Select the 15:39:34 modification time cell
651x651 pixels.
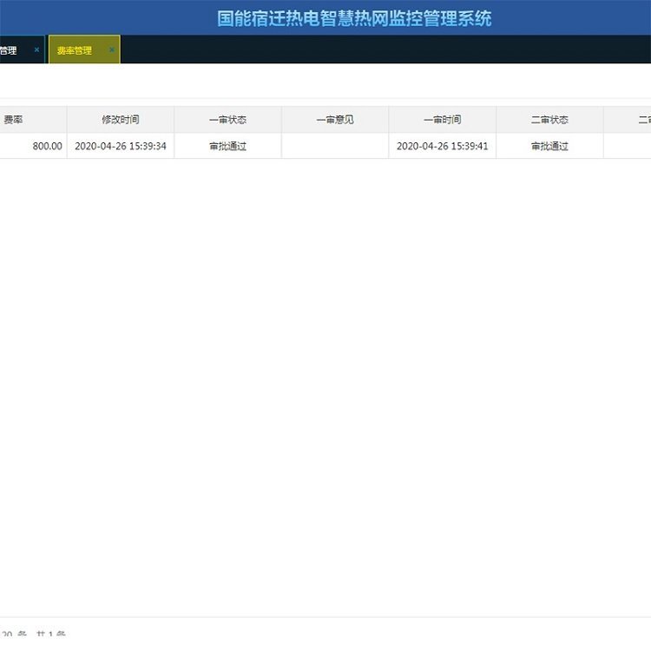pos(120,146)
